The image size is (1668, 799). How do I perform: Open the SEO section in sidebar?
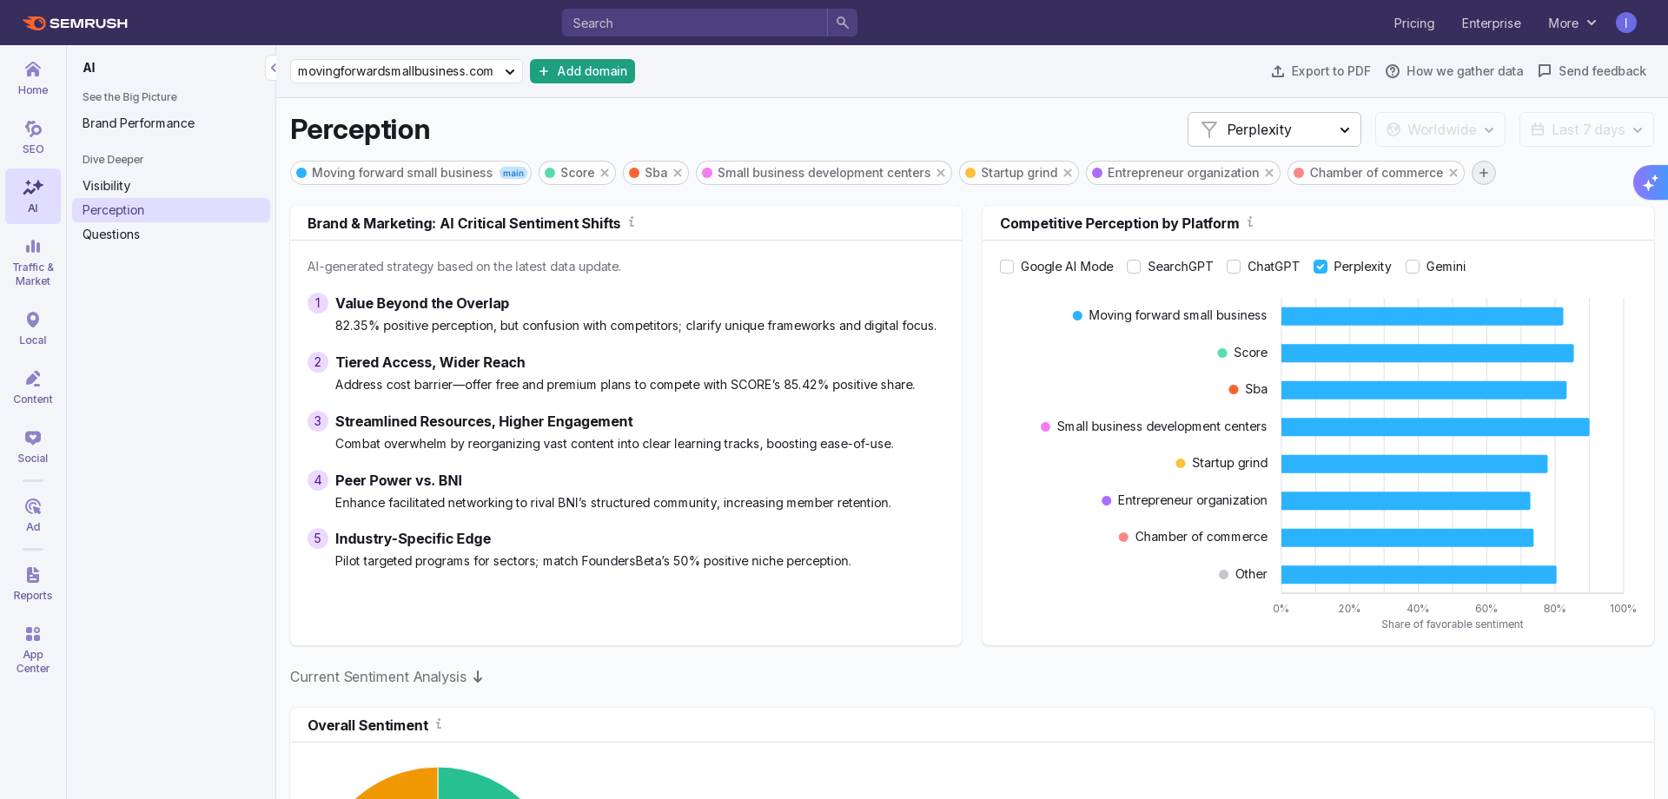click(33, 137)
